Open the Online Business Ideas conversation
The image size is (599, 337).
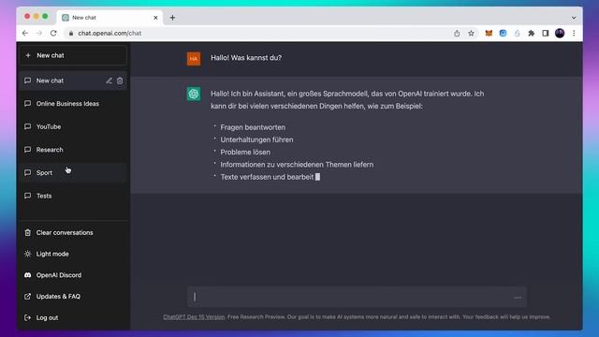coord(73,104)
